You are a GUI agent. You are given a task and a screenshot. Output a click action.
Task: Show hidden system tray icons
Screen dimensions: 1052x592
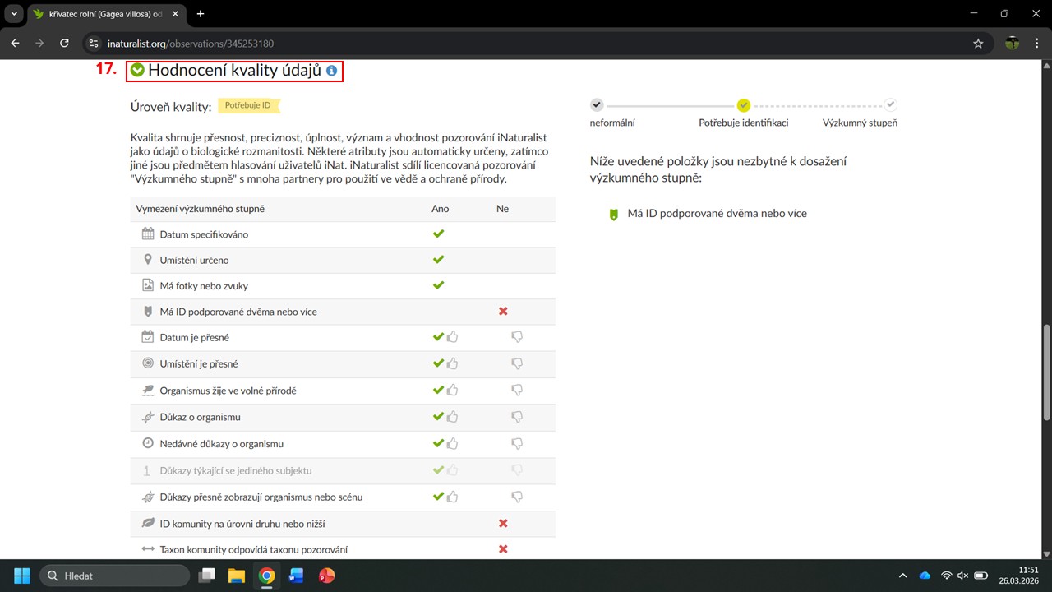(x=902, y=576)
